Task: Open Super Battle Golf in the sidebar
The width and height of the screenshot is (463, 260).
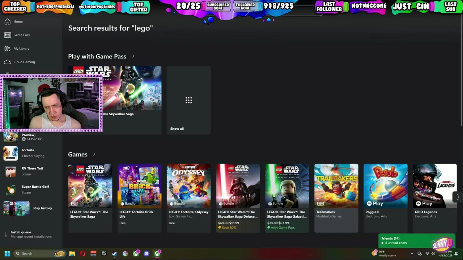Action: click(x=31, y=190)
